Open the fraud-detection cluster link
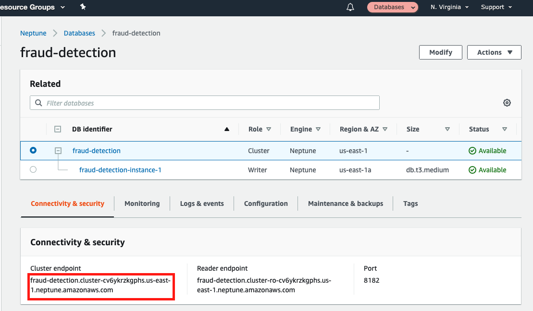This screenshot has width=533, height=311. point(97,151)
